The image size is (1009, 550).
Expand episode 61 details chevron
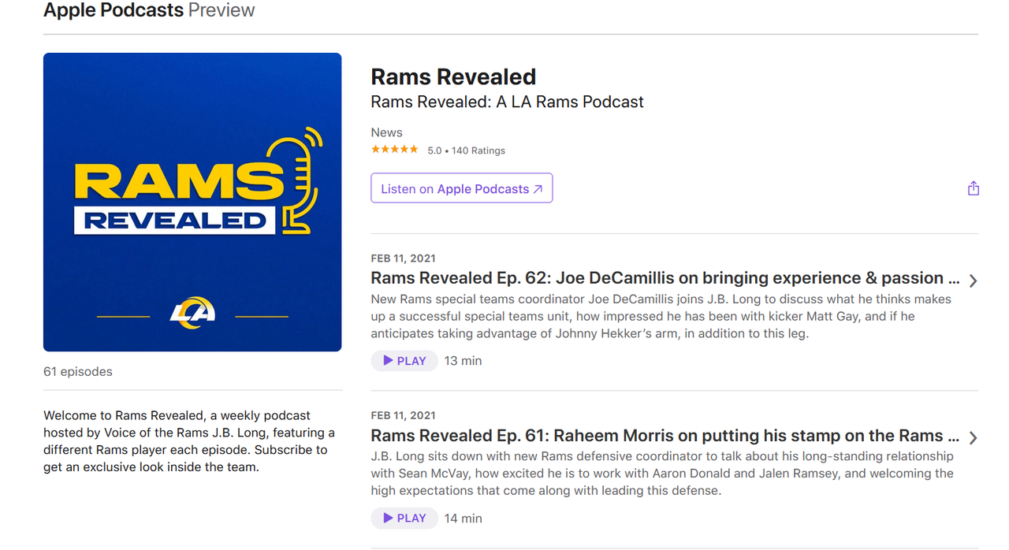pos(974,438)
